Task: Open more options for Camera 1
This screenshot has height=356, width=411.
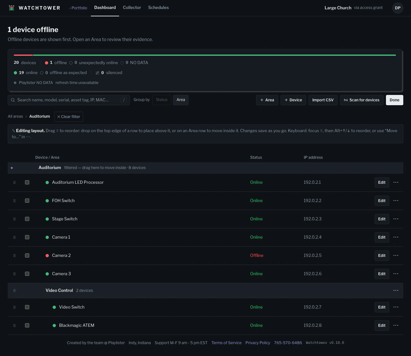Action: [x=396, y=237]
